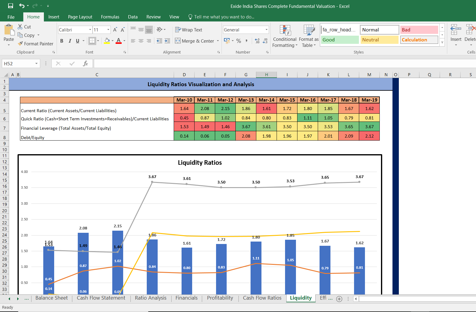The height and width of the screenshot is (312, 476).
Task: Switch to the Formulas tab
Action: pos(110,17)
